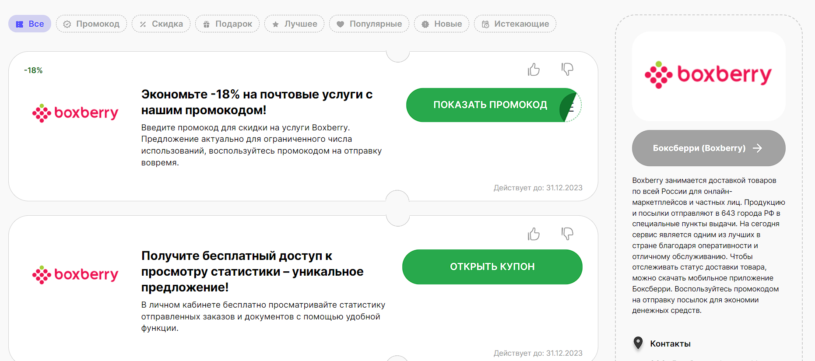Click the Boxberry logo in the sidebar card
The width and height of the screenshot is (815, 361).
tap(708, 75)
